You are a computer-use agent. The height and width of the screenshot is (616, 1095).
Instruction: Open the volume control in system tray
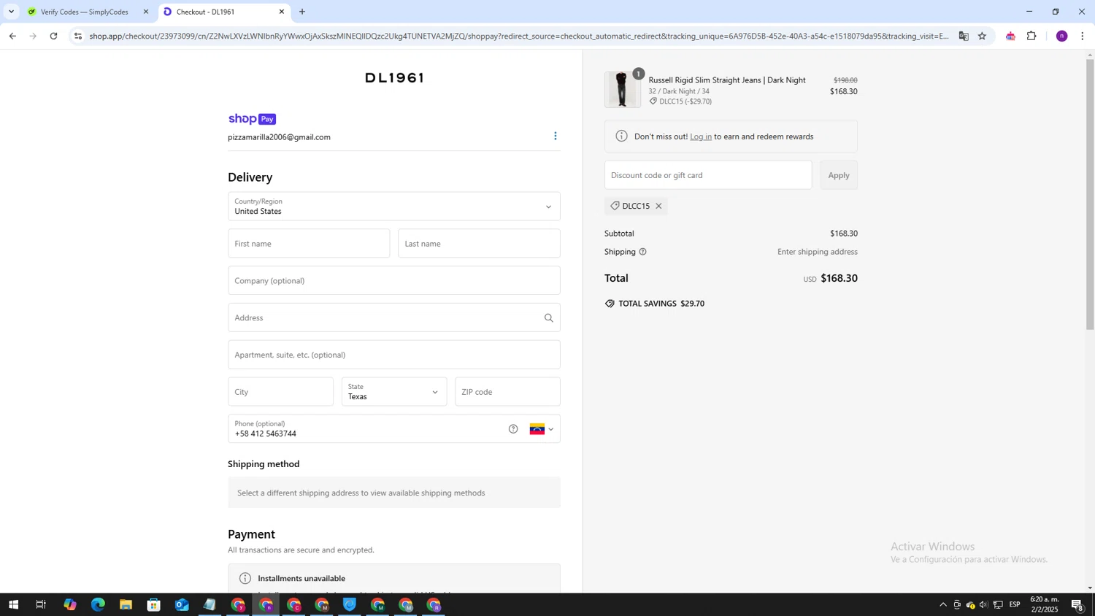pyautogui.click(x=983, y=604)
